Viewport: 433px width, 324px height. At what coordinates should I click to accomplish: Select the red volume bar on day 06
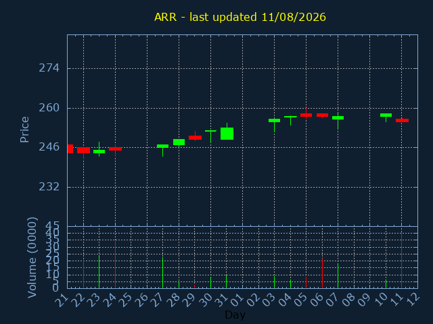(322, 273)
